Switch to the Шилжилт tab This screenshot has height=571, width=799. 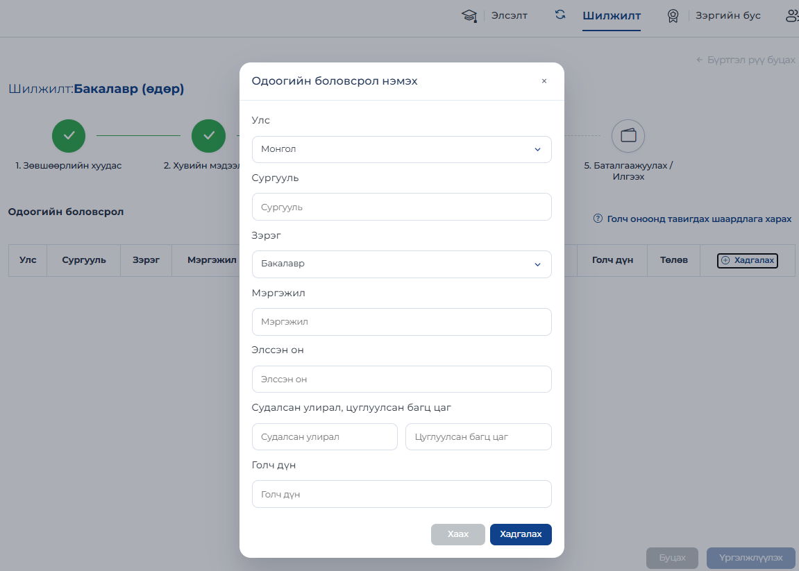(x=612, y=16)
